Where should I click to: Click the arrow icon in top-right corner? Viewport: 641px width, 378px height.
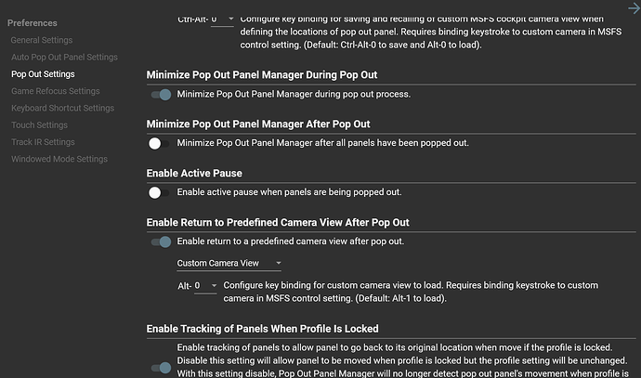[x=634, y=7]
